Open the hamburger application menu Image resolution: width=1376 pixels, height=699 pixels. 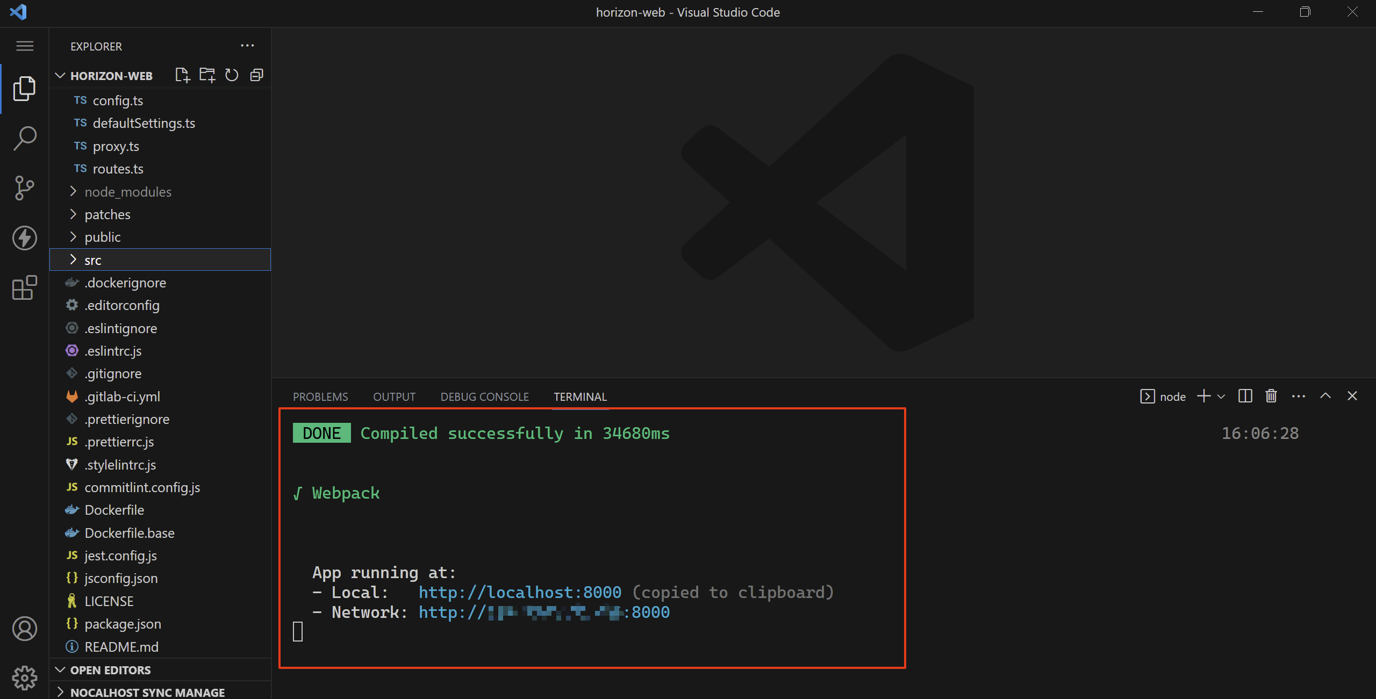pos(25,46)
